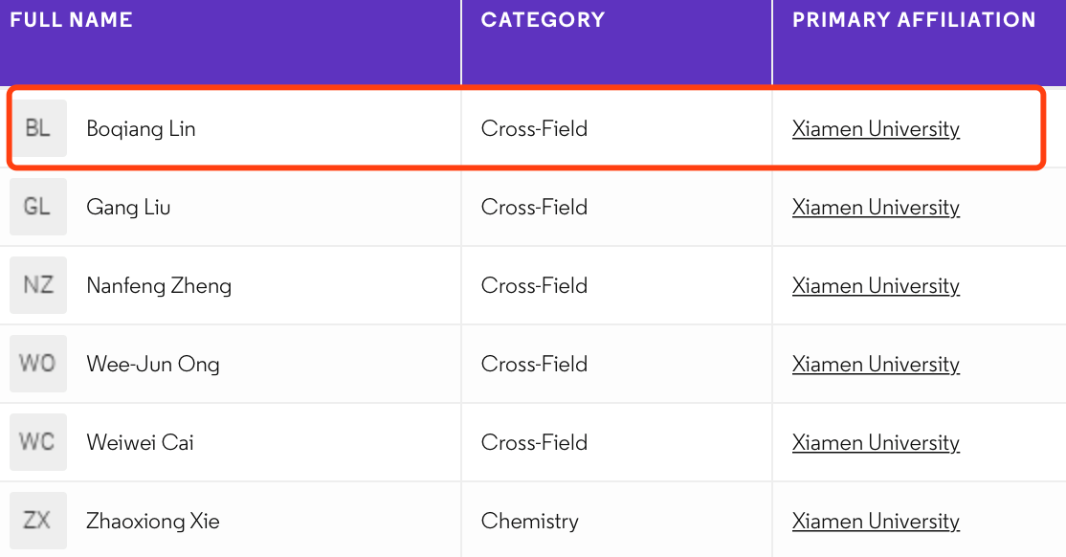Click the WC avatar badge
Image resolution: width=1066 pixels, height=557 pixels.
(38, 442)
